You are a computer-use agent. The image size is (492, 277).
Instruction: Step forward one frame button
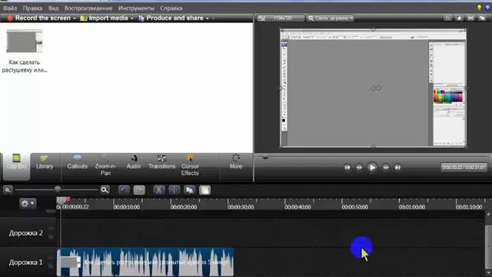click(386, 168)
